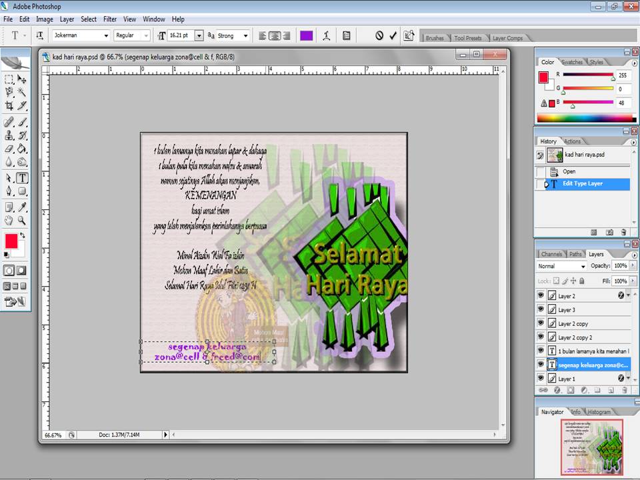The width and height of the screenshot is (640, 480).
Task: Select the Magic Wand tool
Action: coord(22,93)
